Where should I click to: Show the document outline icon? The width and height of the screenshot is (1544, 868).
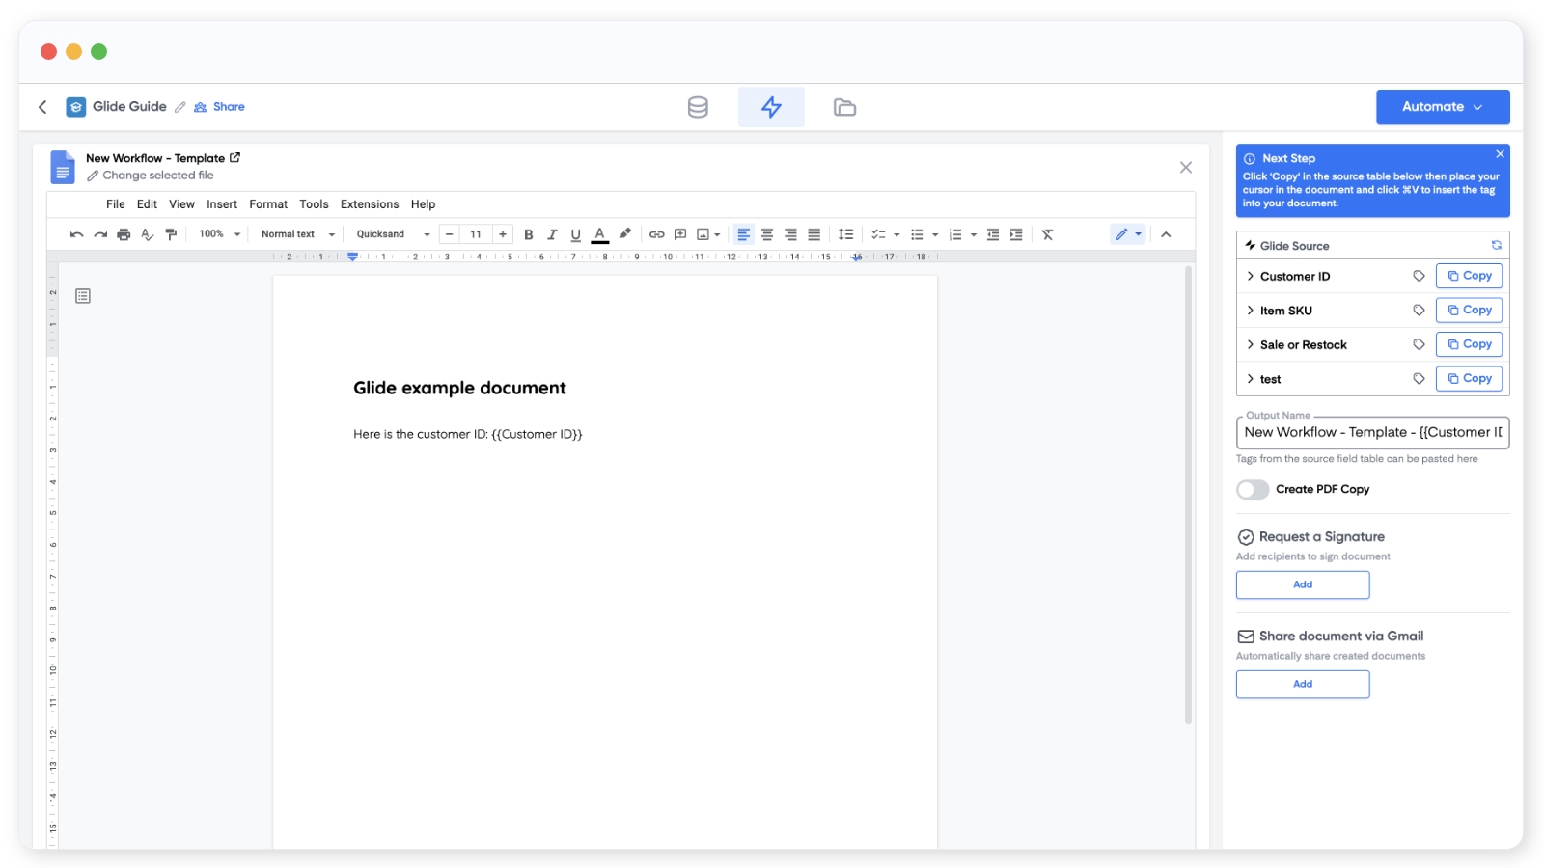83,296
